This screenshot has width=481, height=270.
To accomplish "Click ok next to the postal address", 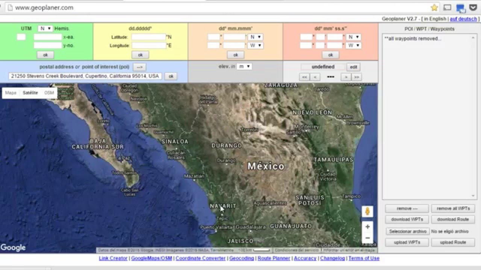I will (x=171, y=76).
